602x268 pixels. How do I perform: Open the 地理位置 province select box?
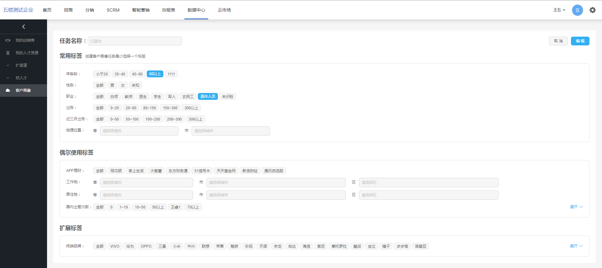pos(139,131)
